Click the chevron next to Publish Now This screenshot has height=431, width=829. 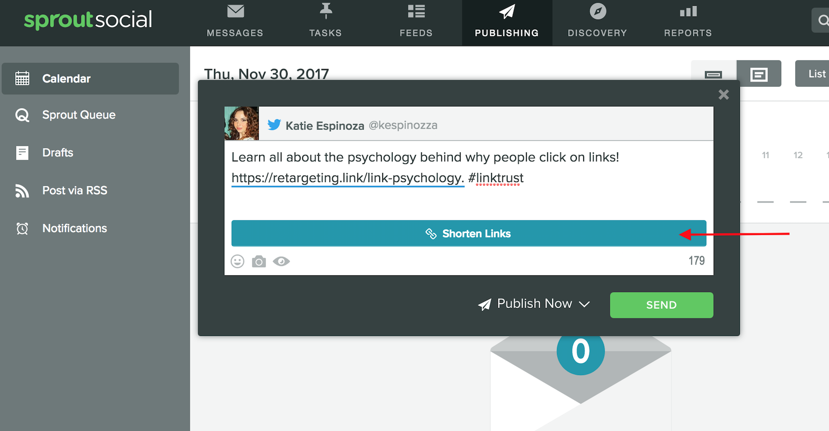click(585, 304)
